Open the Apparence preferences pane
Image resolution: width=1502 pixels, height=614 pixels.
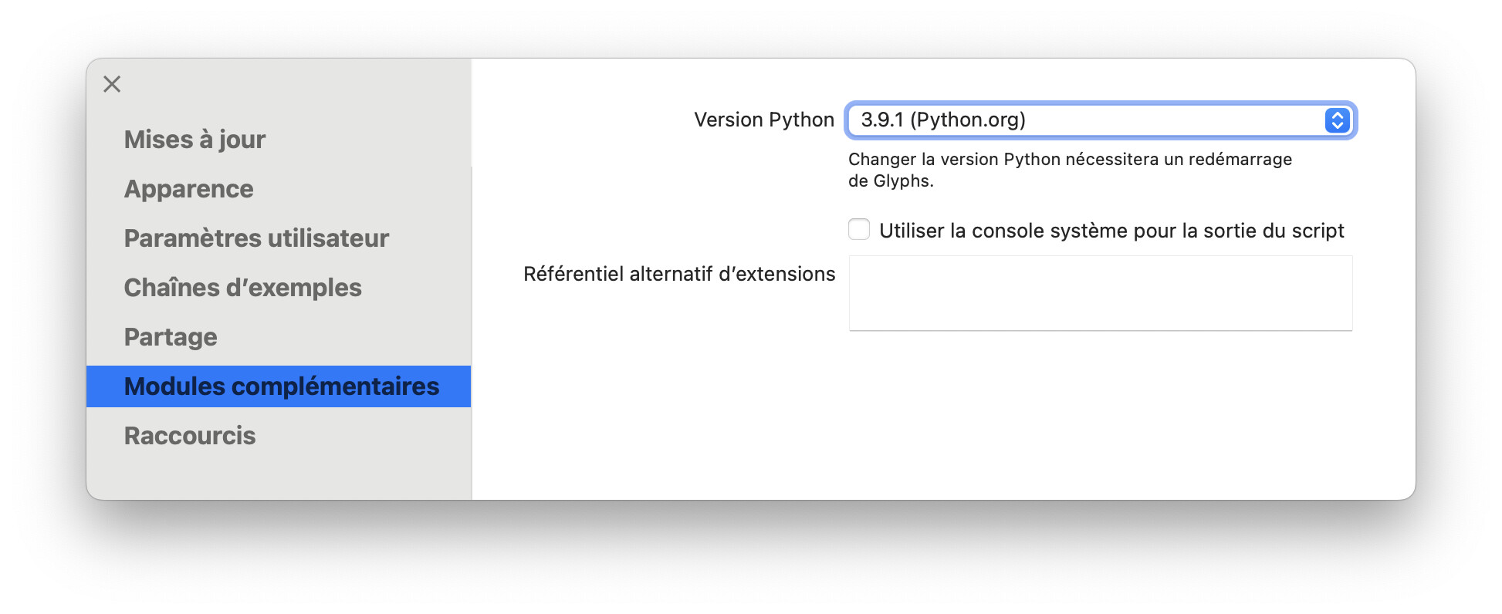[x=188, y=189]
